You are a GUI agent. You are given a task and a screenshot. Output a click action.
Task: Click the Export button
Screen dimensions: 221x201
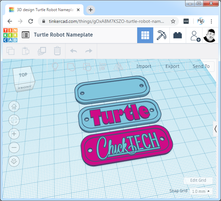pyautogui.click(x=172, y=66)
